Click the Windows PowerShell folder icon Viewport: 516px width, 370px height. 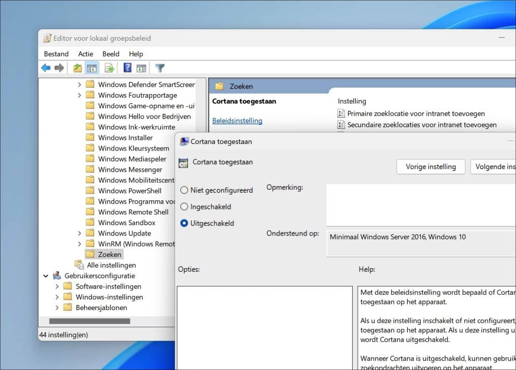pyautogui.click(x=90, y=190)
